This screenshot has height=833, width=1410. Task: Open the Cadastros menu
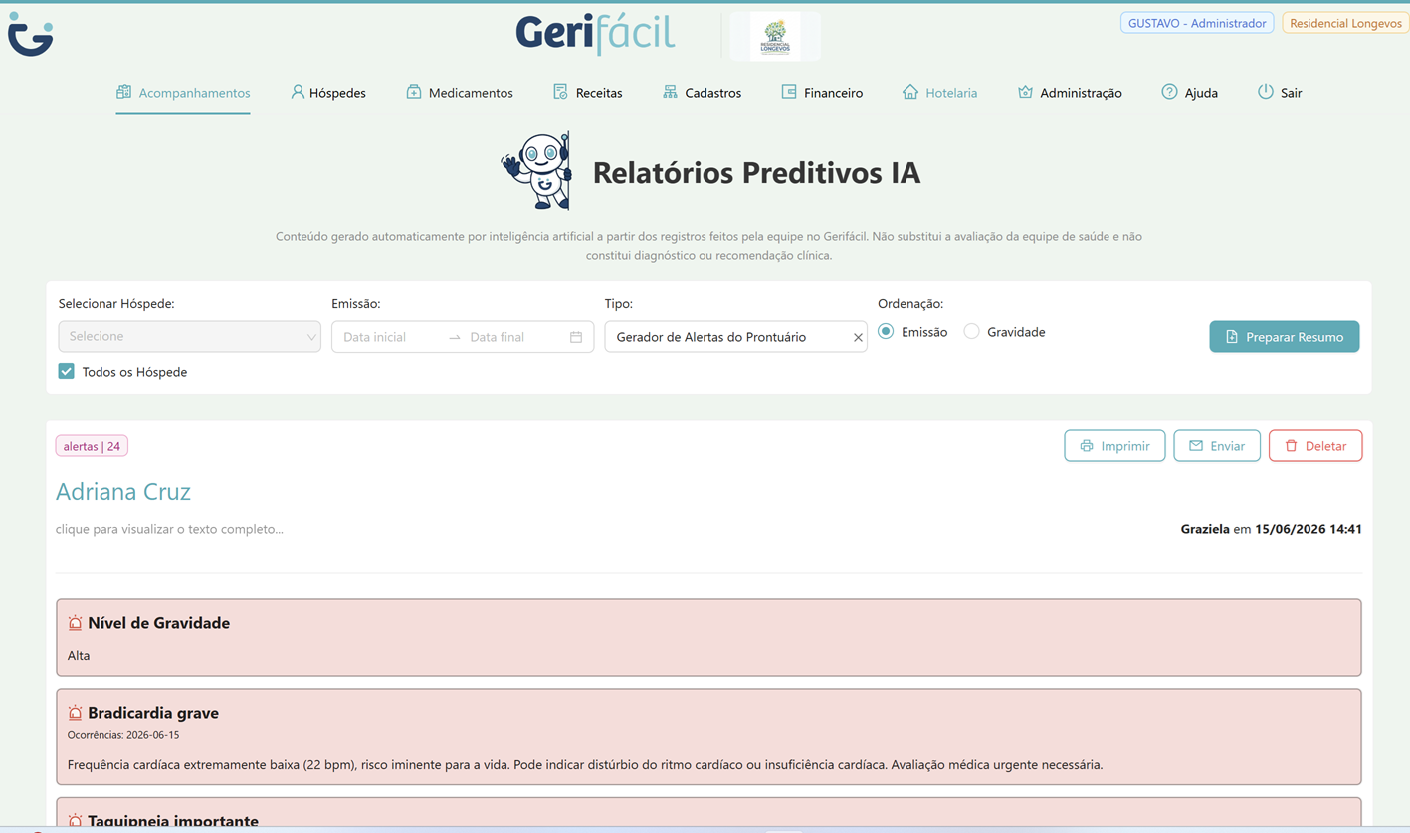(702, 93)
